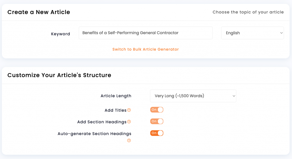This screenshot has height=159, width=292.
Task: Click the Choose the topic of your article text
Action: pyautogui.click(x=248, y=12)
